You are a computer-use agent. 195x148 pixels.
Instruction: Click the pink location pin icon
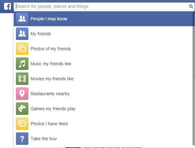pyautogui.click(x=22, y=94)
